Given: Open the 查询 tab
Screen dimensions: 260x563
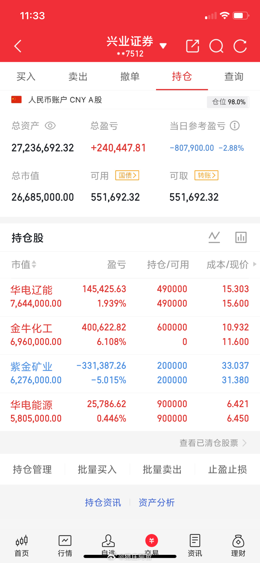Looking at the screenshot, I should 234,76.
